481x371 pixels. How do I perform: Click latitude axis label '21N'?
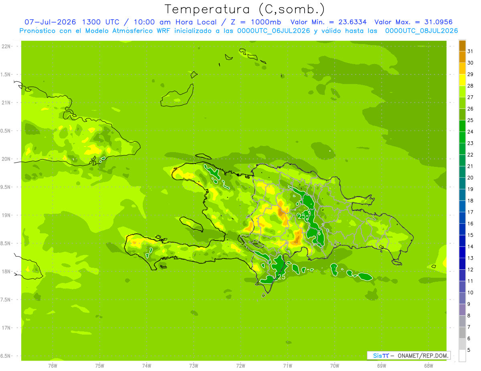6,102
